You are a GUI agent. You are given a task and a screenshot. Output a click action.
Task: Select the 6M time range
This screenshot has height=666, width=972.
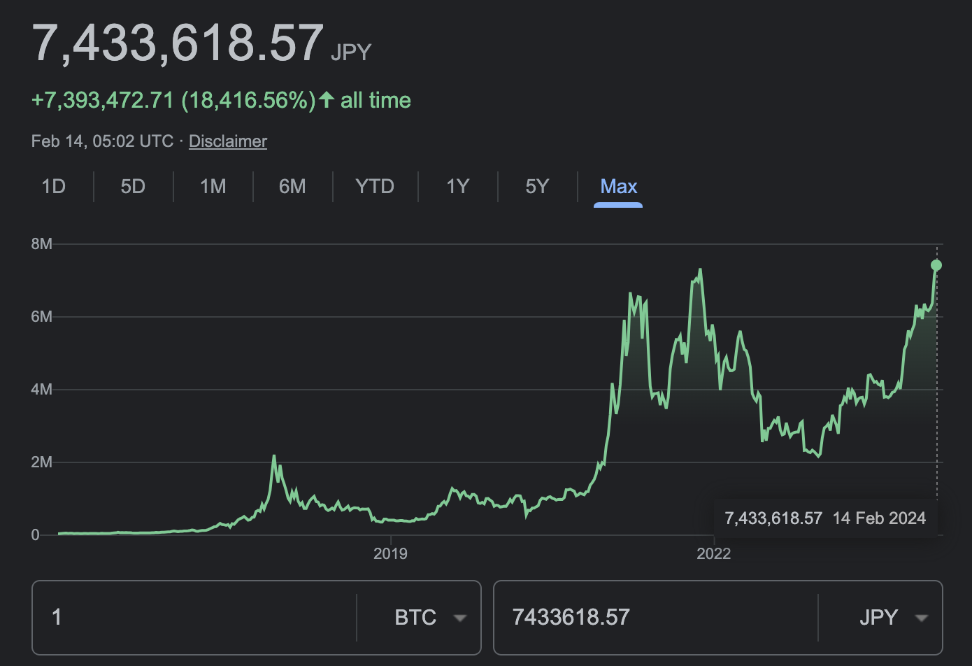click(x=292, y=187)
